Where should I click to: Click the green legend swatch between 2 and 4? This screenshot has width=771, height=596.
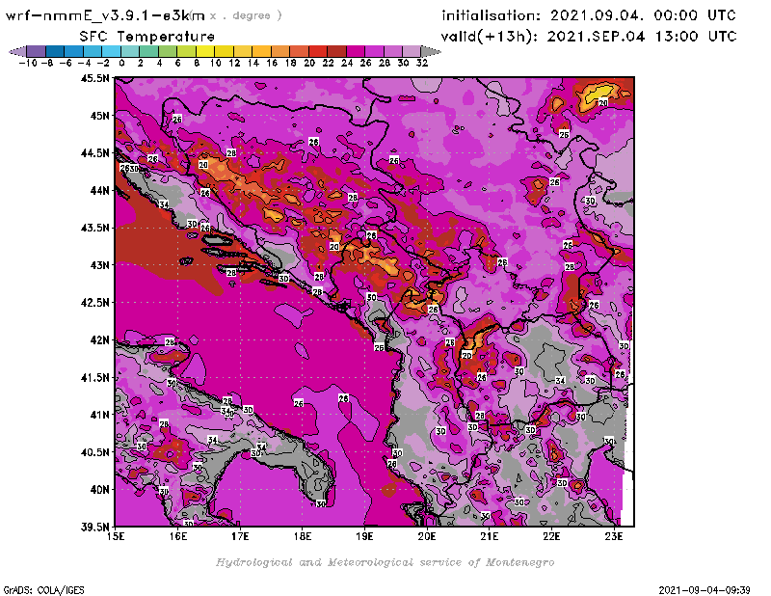point(149,51)
